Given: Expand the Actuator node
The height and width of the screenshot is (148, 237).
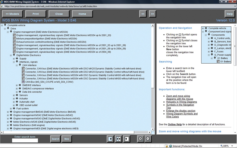Looking at the screenshot, I should [x=14, y=99].
